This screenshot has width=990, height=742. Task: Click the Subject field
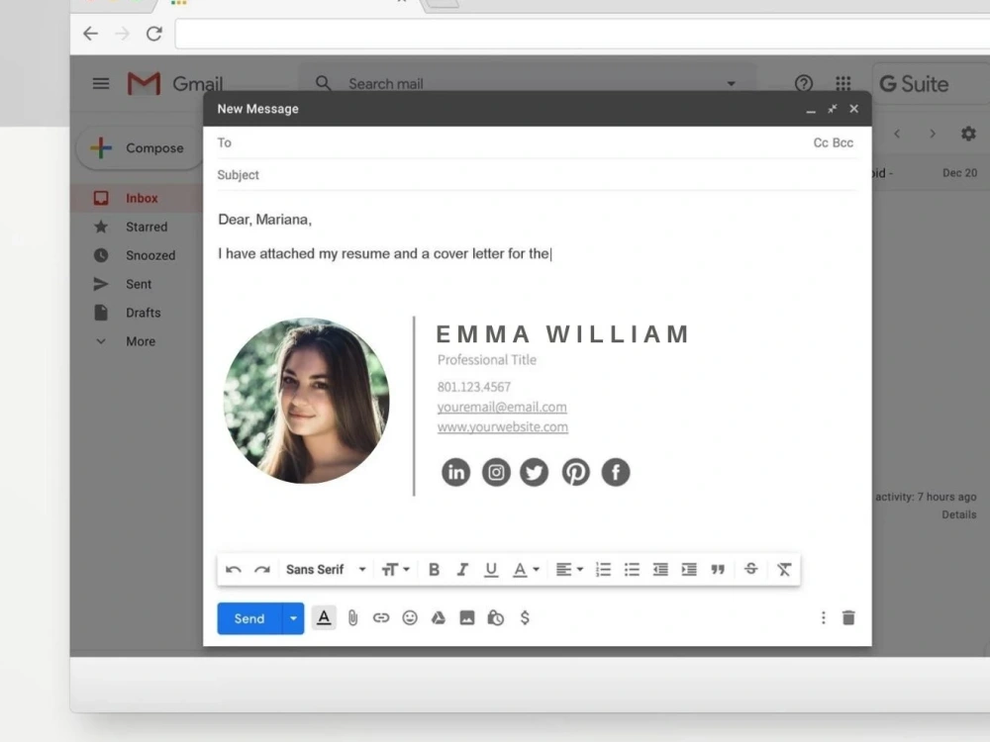point(537,175)
